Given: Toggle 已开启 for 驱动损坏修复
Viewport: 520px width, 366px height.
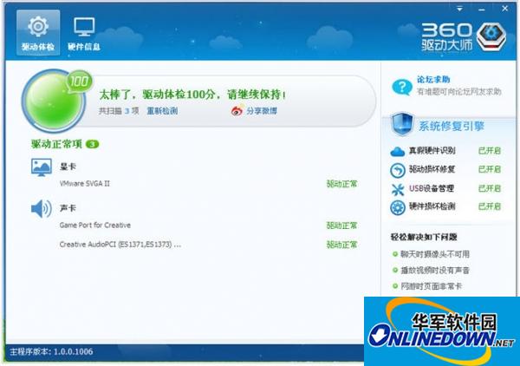Looking at the screenshot, I should coord(489,169).
